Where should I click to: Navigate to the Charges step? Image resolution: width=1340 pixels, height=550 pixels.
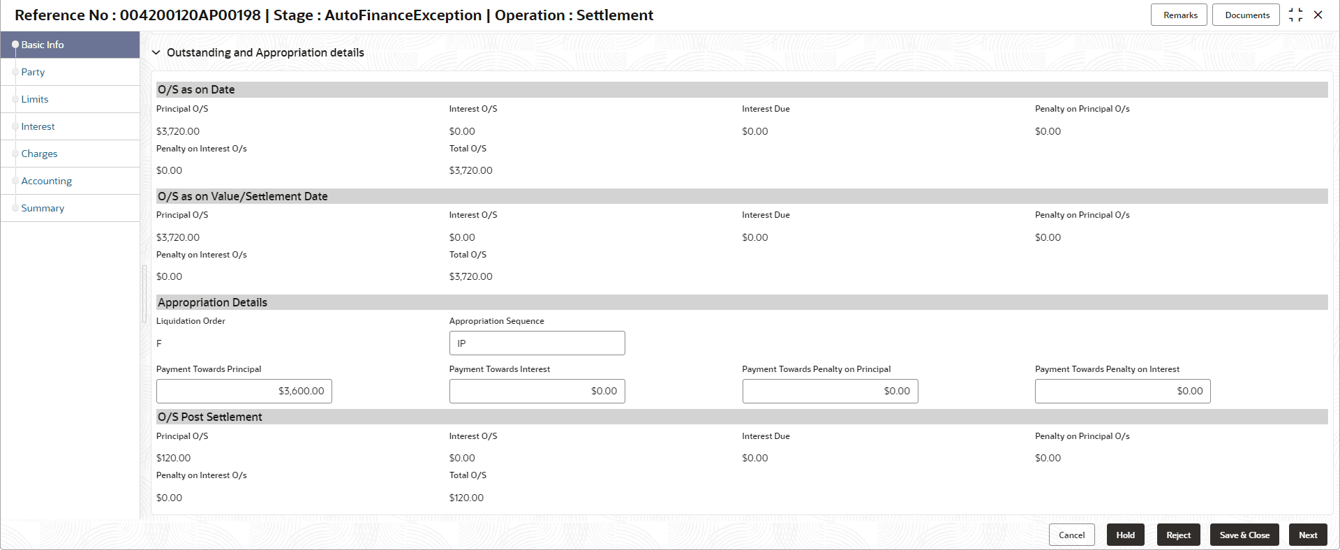click(39, 154)
